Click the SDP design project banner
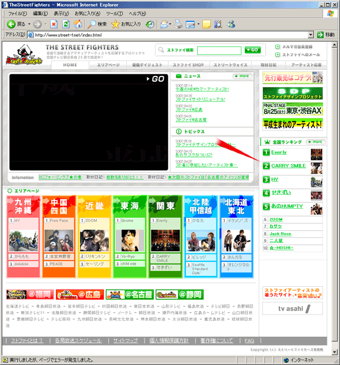 coord(292,93)
